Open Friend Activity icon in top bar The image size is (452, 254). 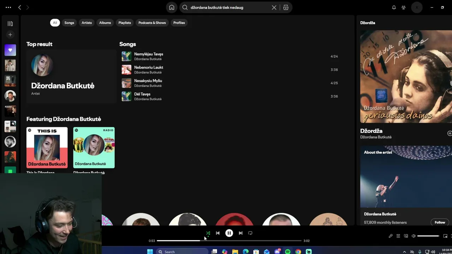(x=404, y=7)
